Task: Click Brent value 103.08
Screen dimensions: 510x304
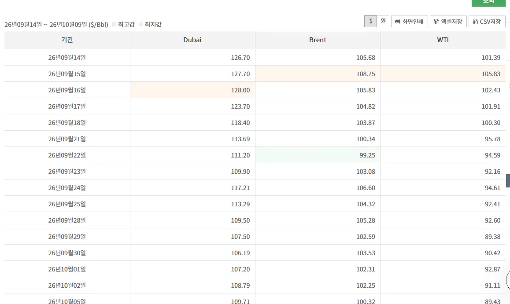Action: click(366, 172)
